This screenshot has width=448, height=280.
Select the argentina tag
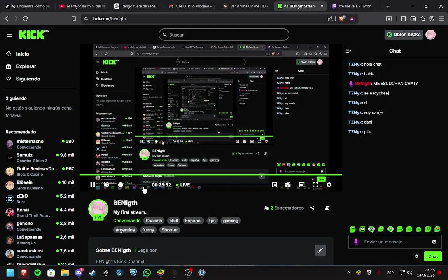125,230
